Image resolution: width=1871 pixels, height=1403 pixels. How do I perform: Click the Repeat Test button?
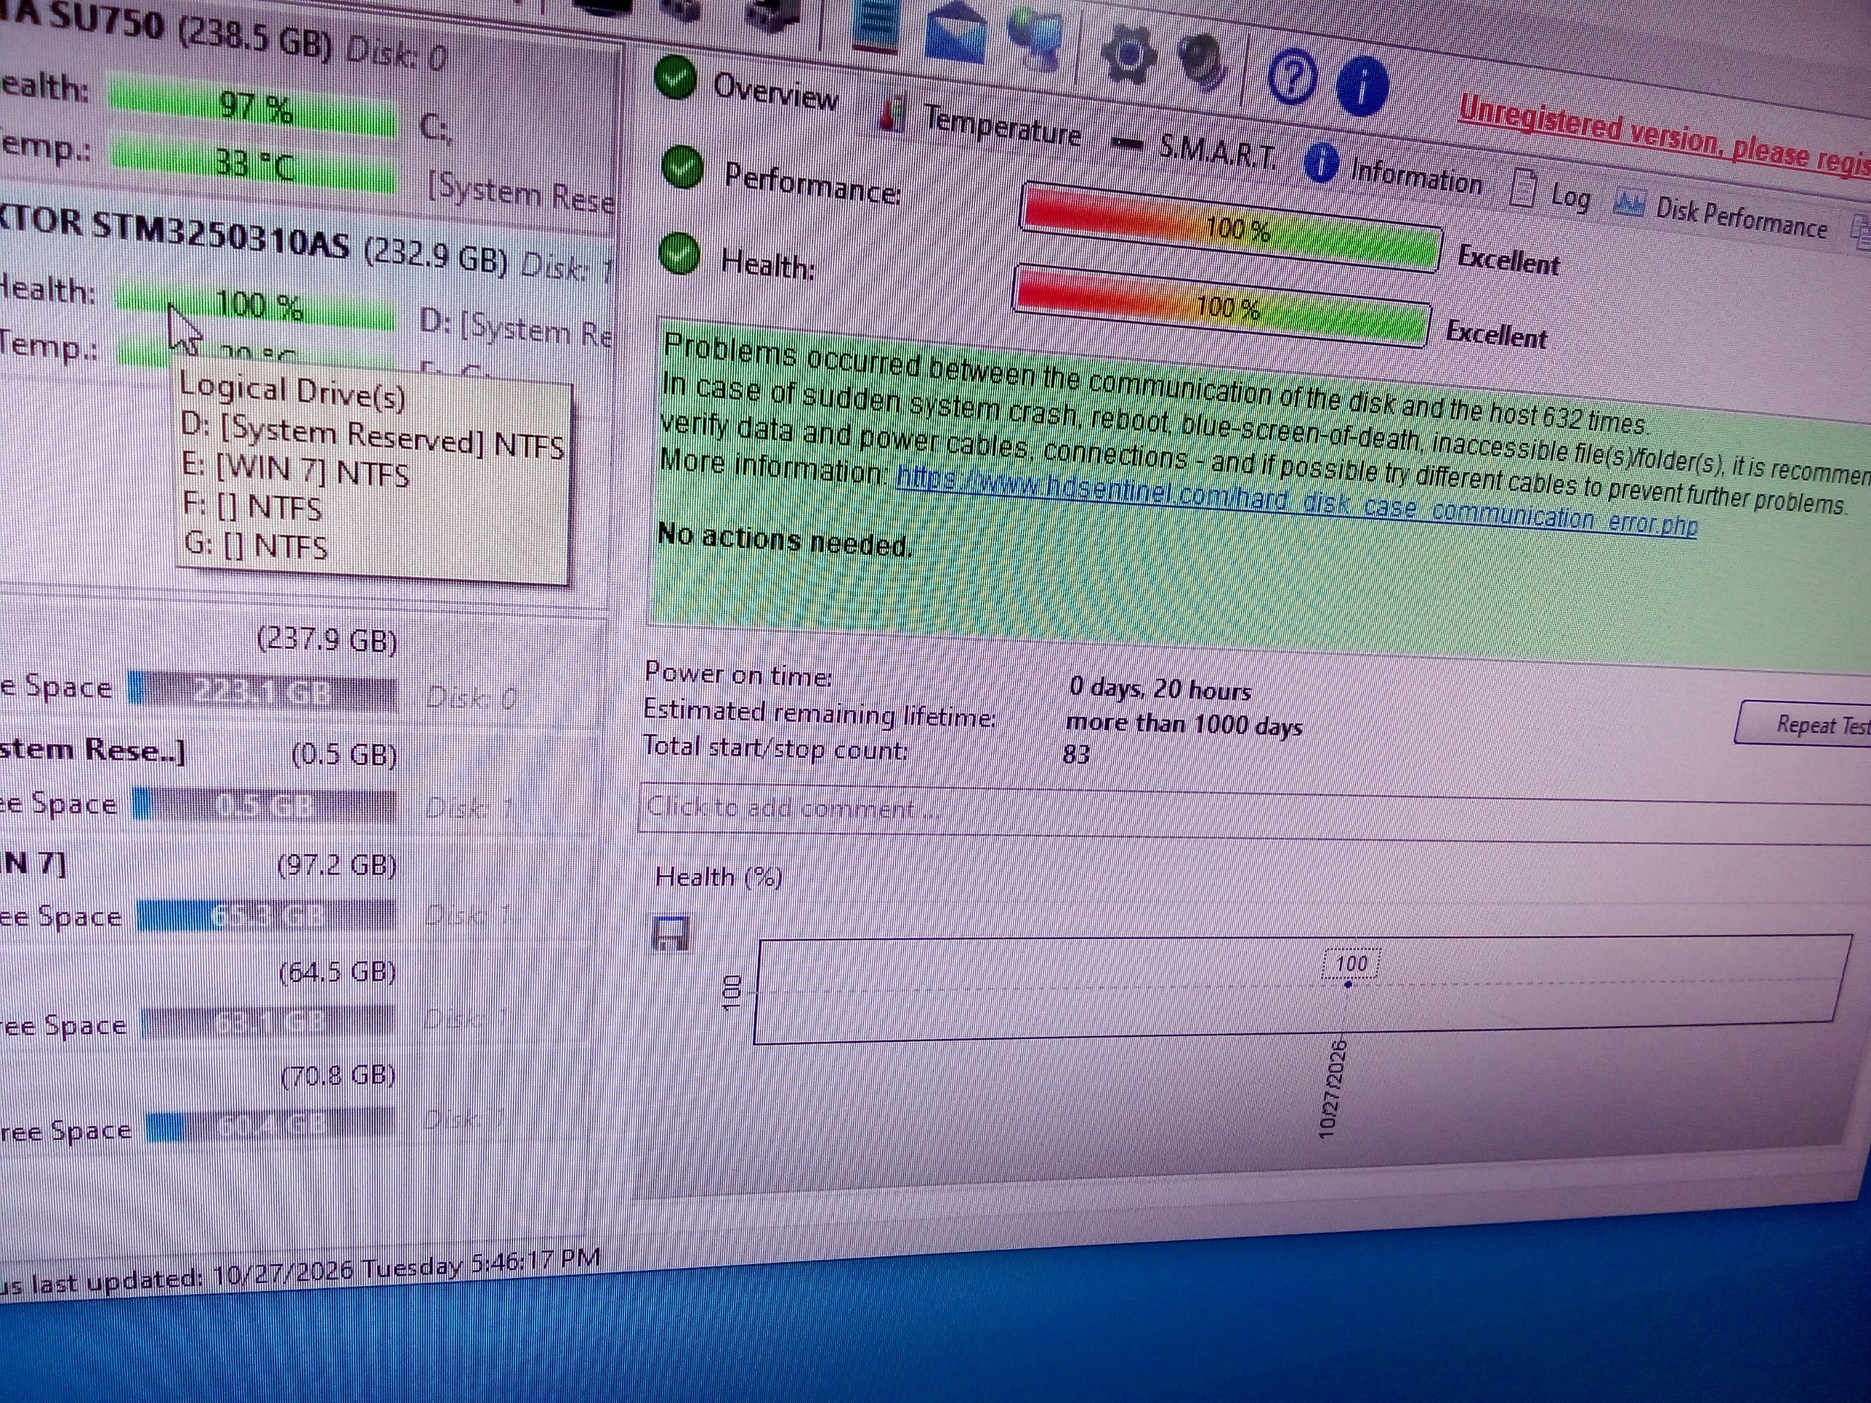pos(1802,724)
